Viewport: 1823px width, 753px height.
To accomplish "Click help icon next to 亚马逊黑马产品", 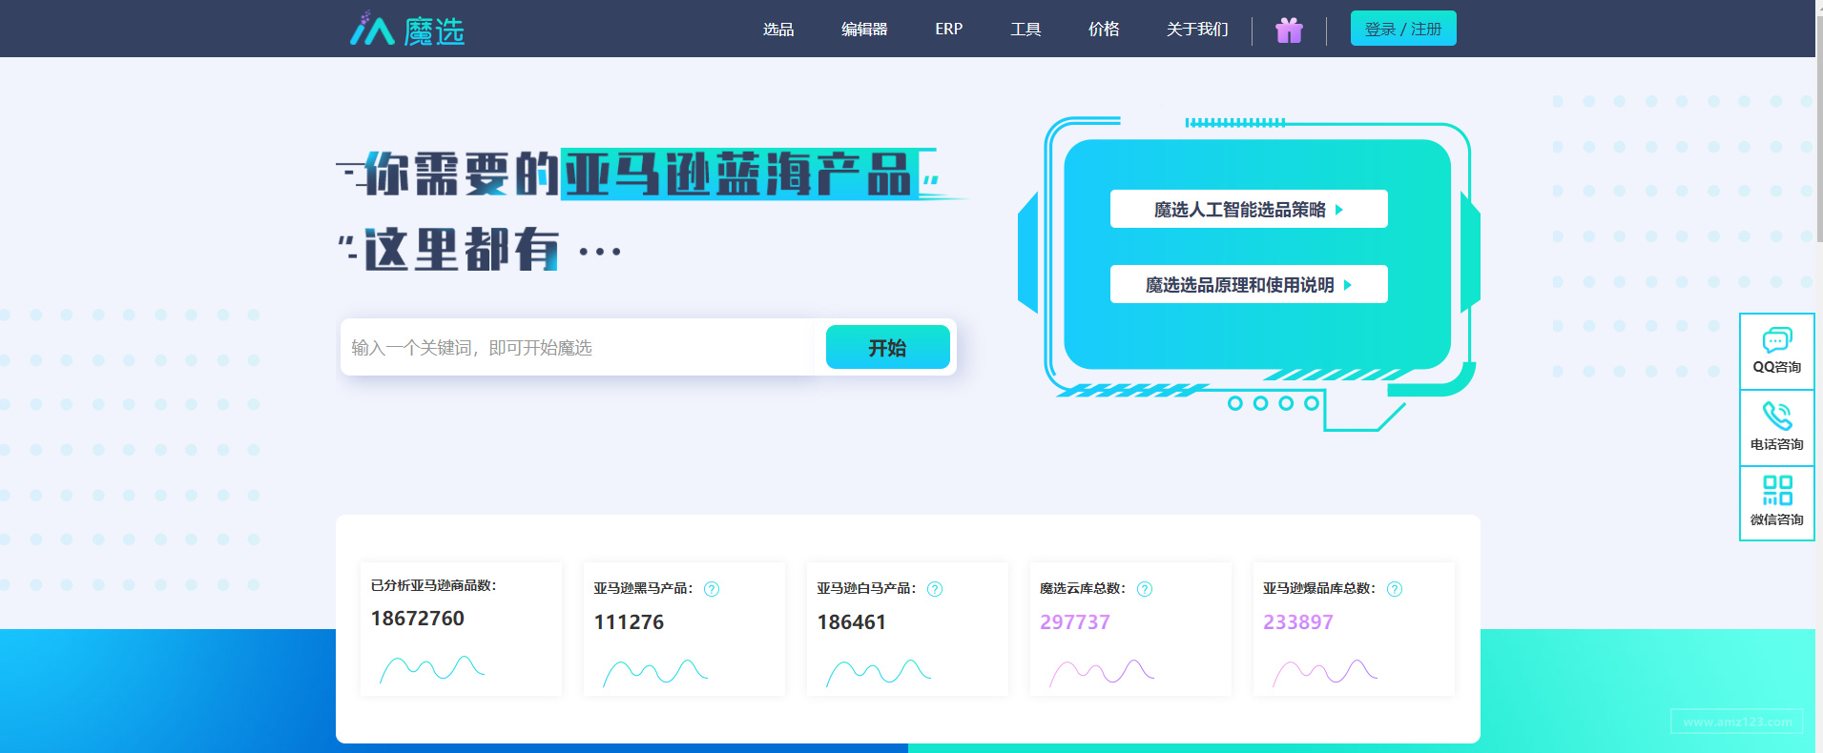I will point(712,589).
